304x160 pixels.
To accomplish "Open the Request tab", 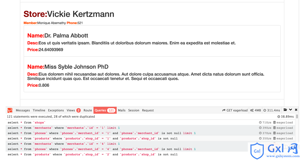I will [x=148, y=110].
